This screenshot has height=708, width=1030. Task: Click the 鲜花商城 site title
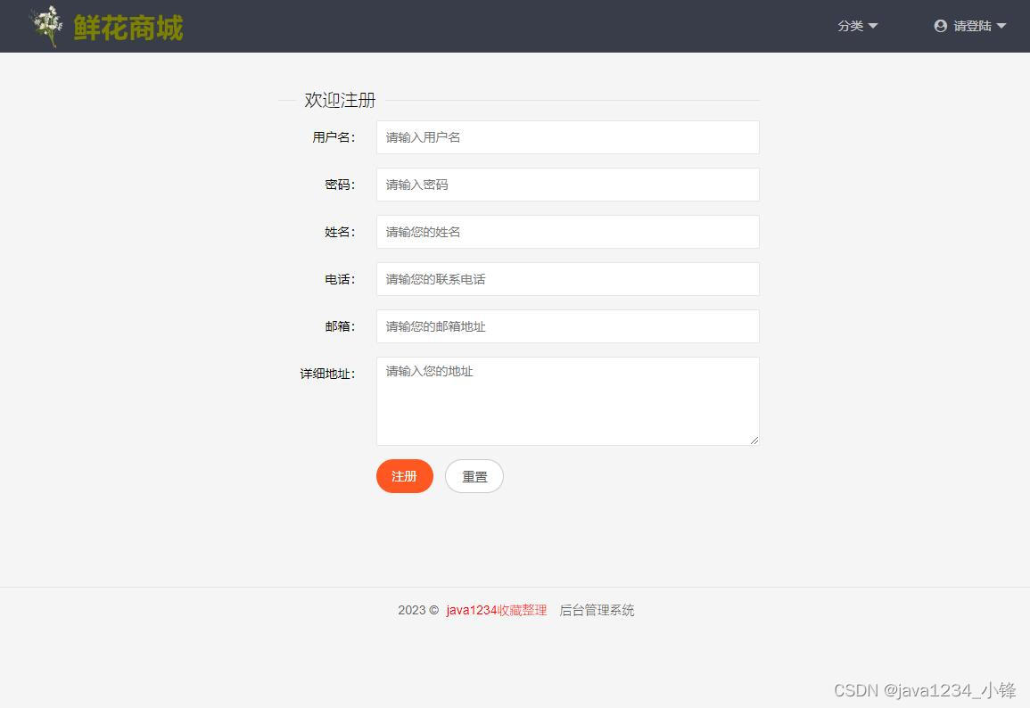click(128, 28)
